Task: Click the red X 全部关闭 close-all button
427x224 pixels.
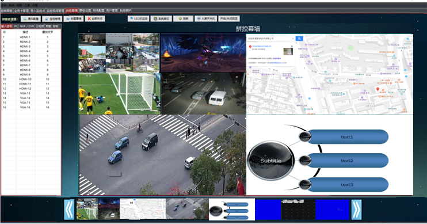Action: [x=95, y=19]
